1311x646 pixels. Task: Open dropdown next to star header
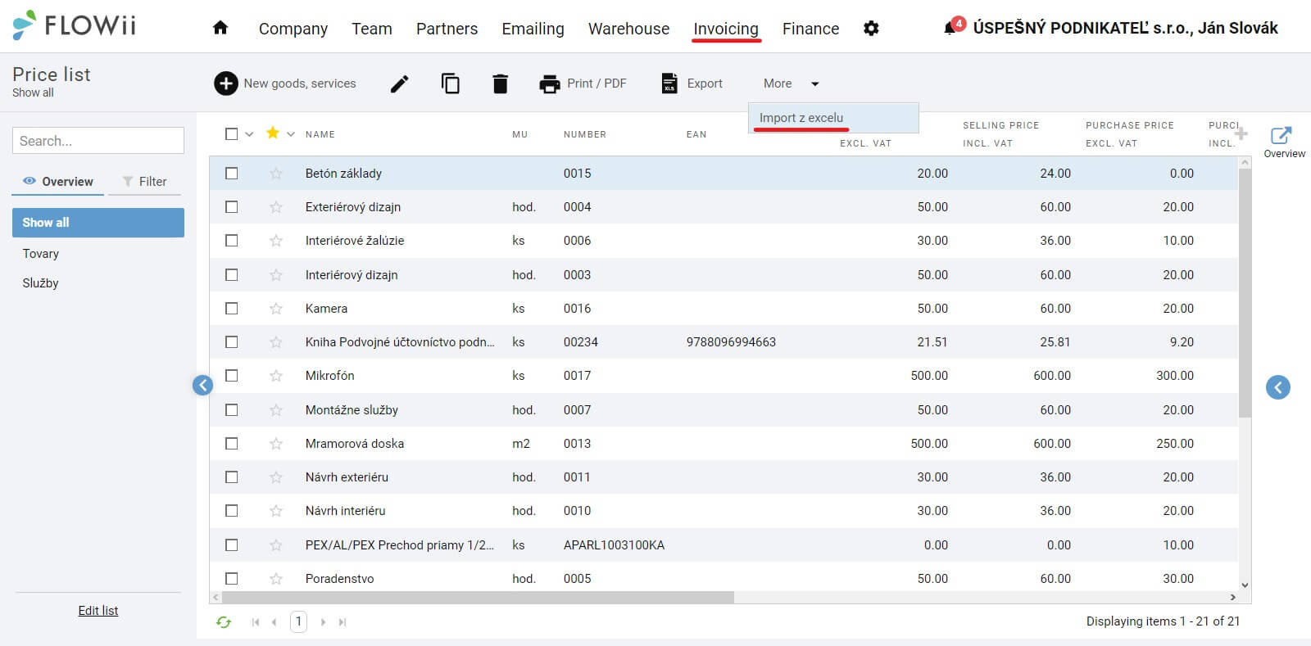tap(291, 134)
